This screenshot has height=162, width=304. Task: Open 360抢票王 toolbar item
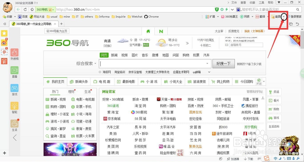point(229,17)
